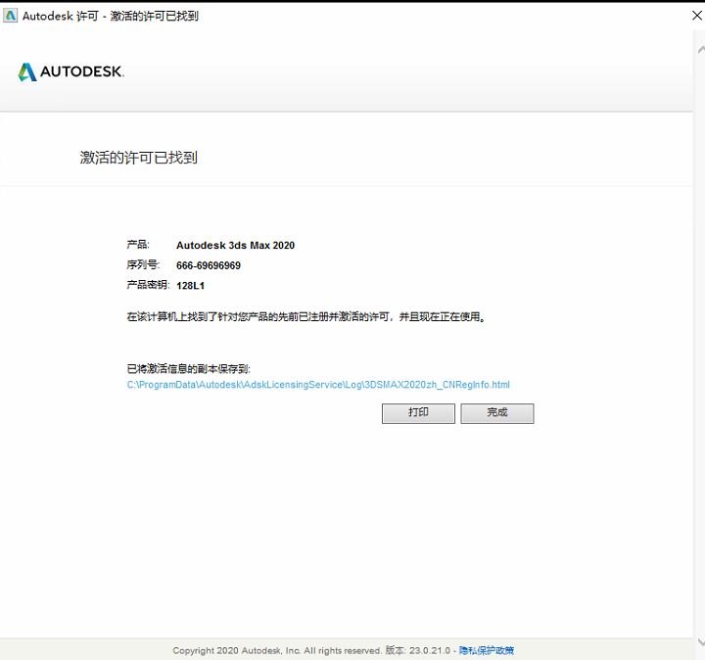Click the 打印 print button
Screen dimensions: 705x660
(x=418, y=413)
